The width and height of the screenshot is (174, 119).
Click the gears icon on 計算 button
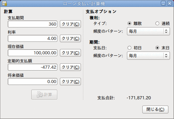pos(40,94)
